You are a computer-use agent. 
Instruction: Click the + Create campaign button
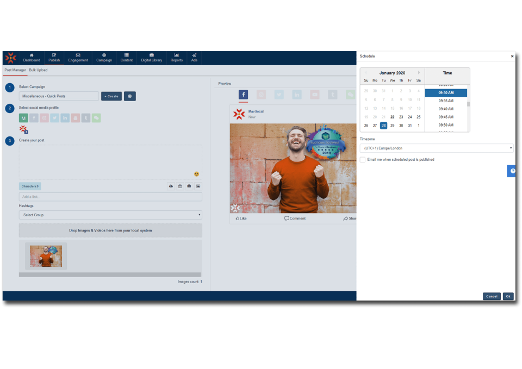point(111,96)
